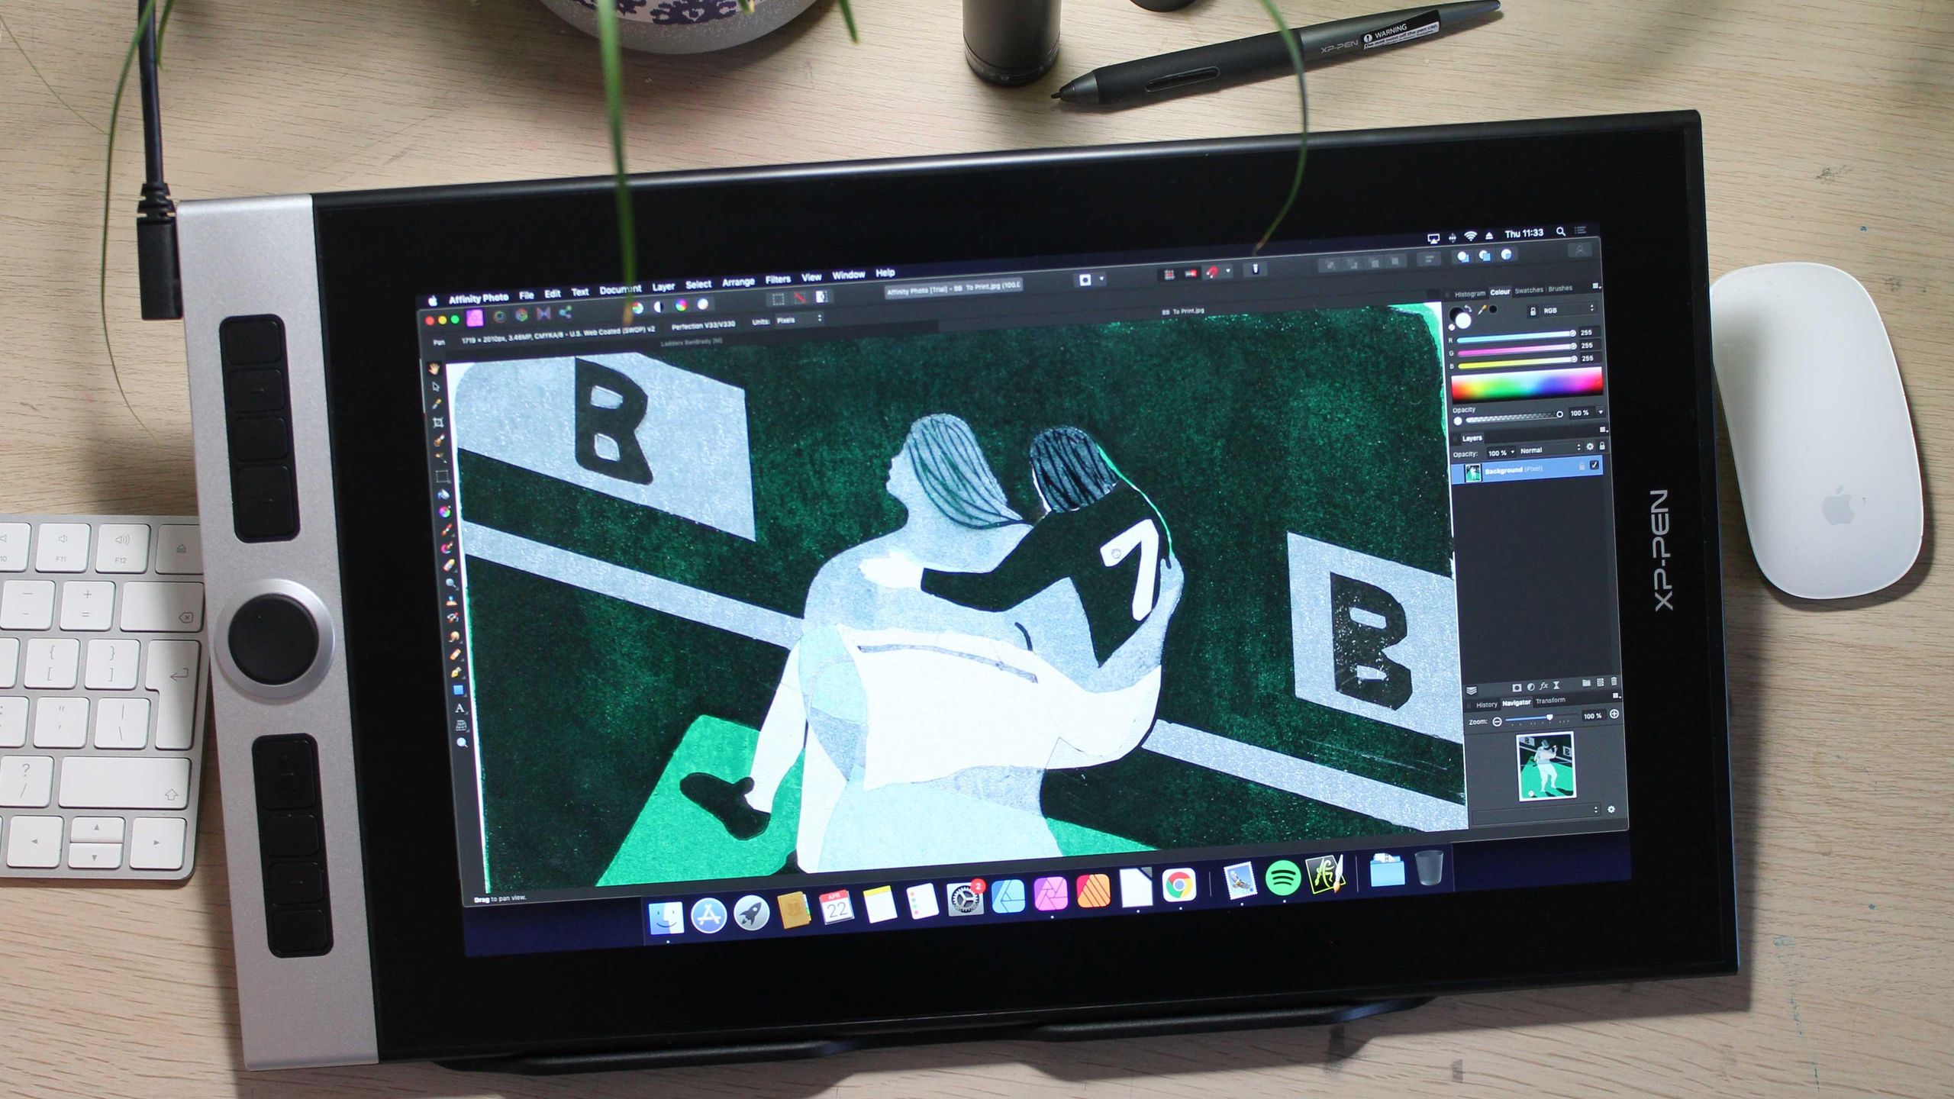Launch Spotify from the Dock
Image resolution: width=1954 pixels, height=1099 pixels.
(1282, 878)
